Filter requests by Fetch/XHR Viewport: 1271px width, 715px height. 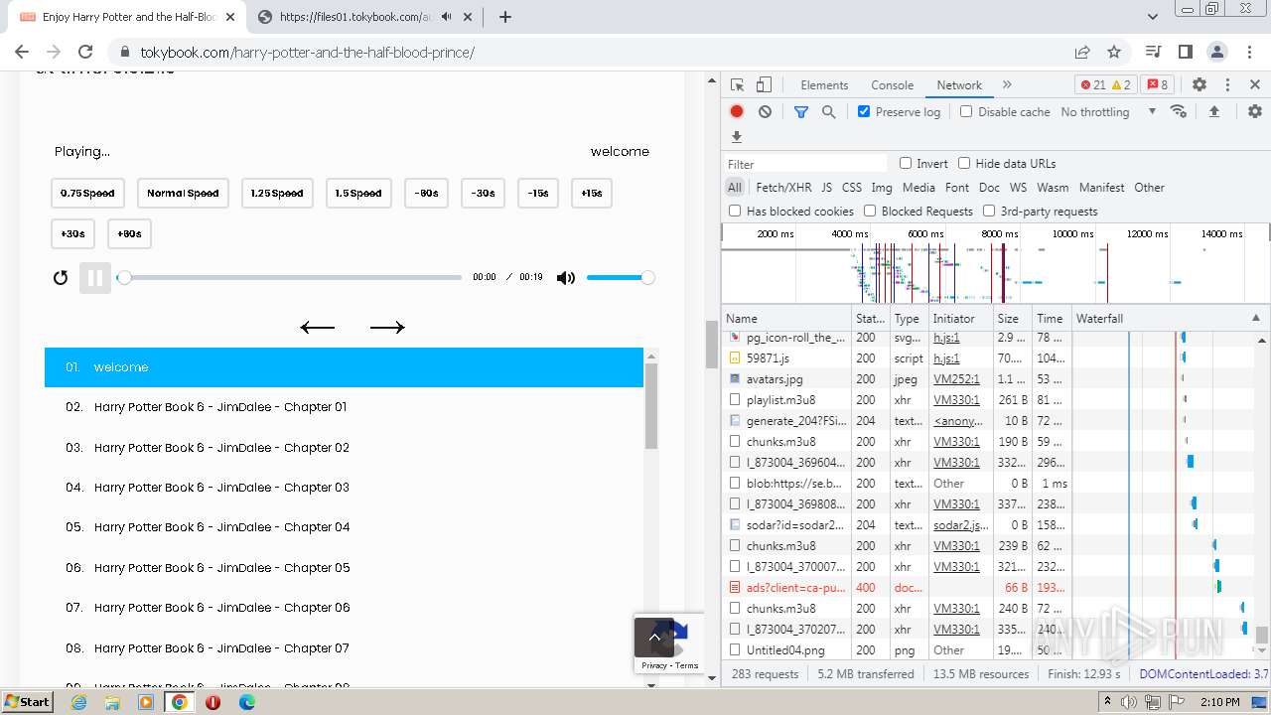tap(783, 187)
